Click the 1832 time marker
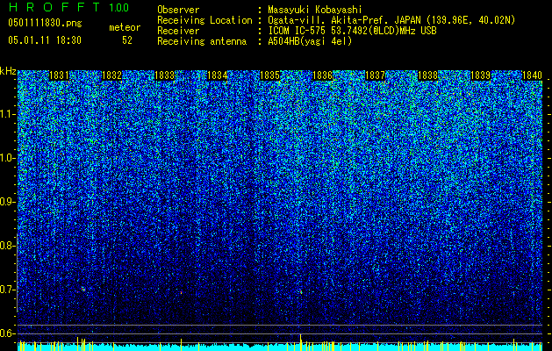Image resolution: width=552 pixels, height=351 pixels. pyautogui.click(x=111, y=75)
